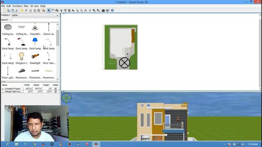The height and width of the screenshot is (147, 262).
Task: Click the system clock in taskbar
Action: point(253,144)
